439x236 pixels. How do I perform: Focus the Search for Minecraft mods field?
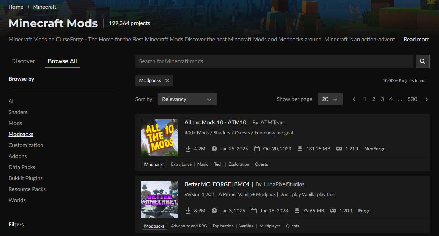pyautogui.click(x=274, y=61)
